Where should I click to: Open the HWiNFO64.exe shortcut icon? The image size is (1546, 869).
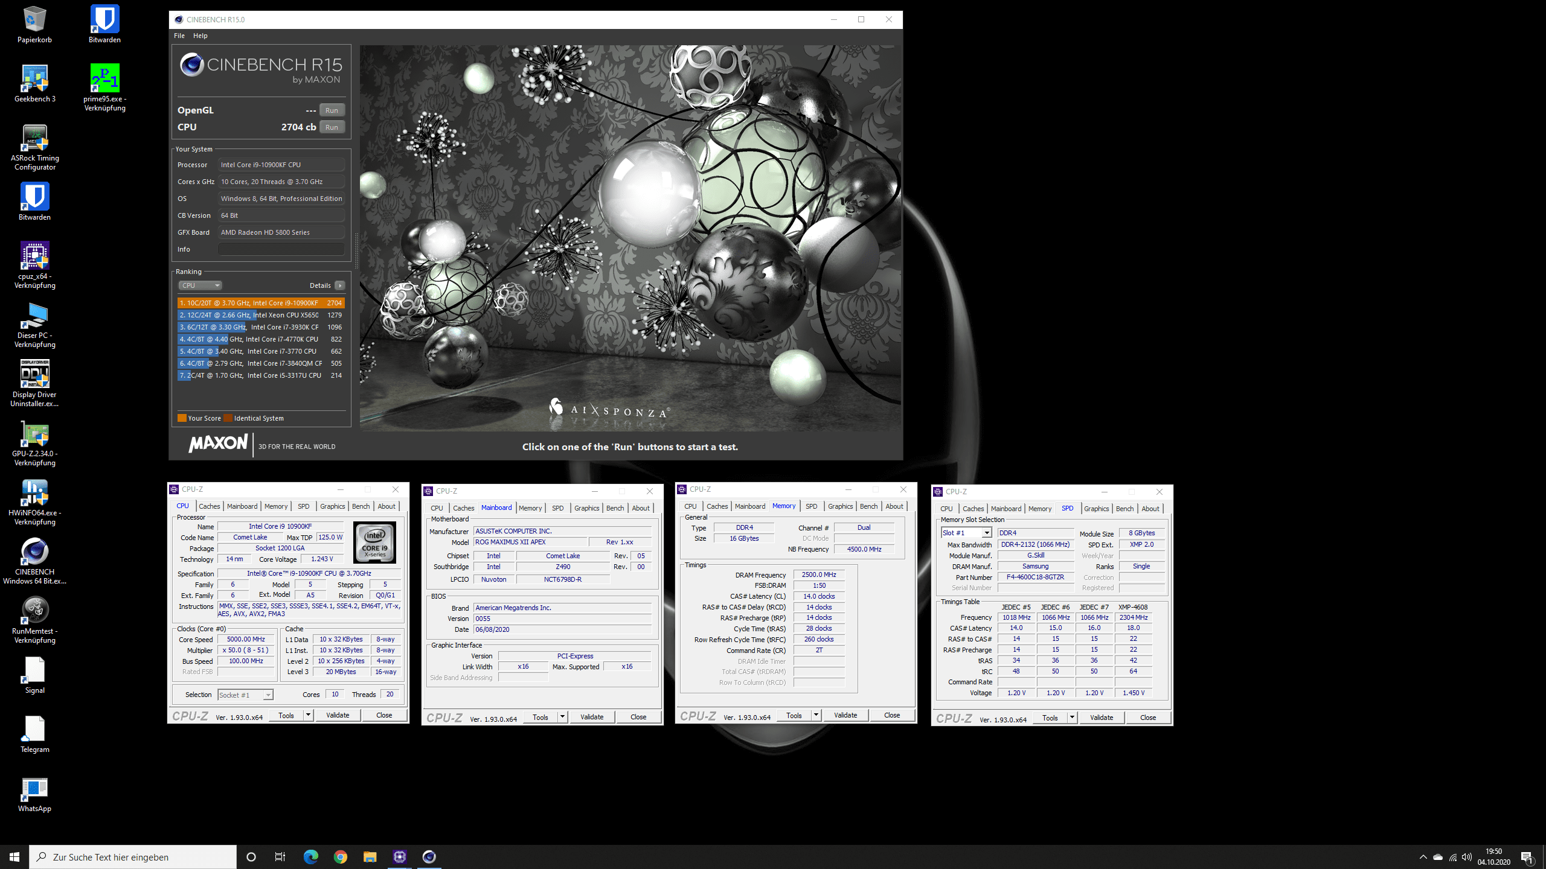point(34,493)
